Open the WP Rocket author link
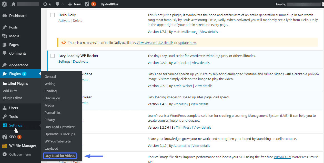Viewport: 324px width, 163px height. (x=181, y=63)
